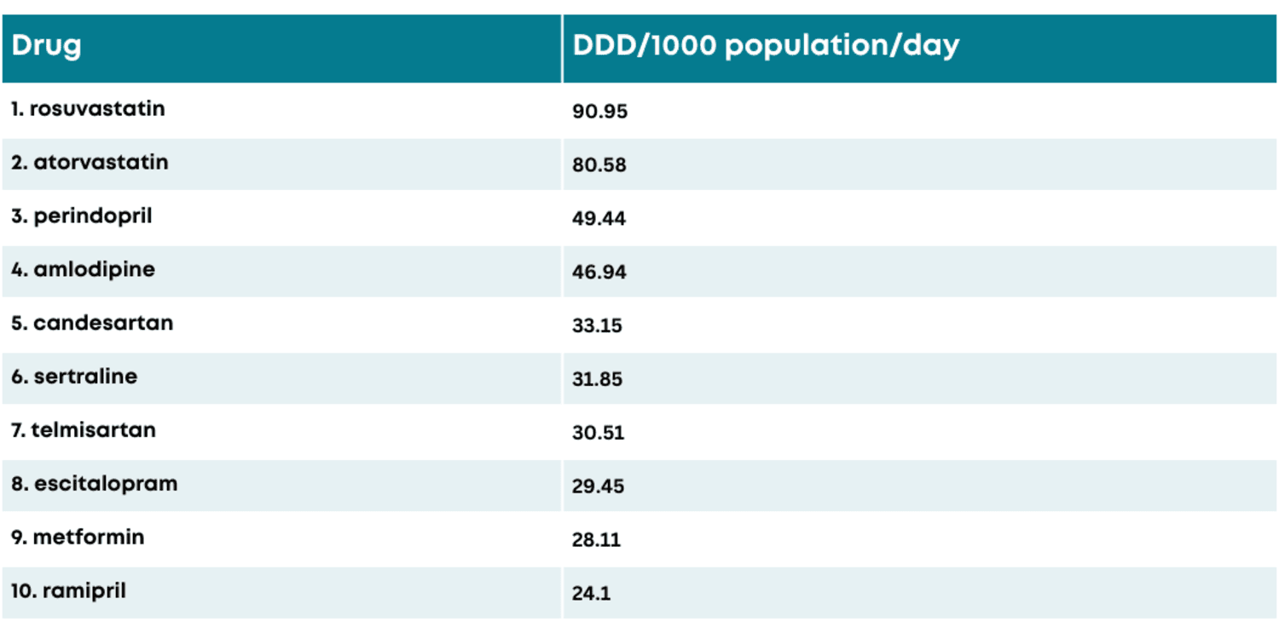Viewport: 1279px width, 633px height.
Task: Click on sertraline in the table
Action: pos(74,377)
